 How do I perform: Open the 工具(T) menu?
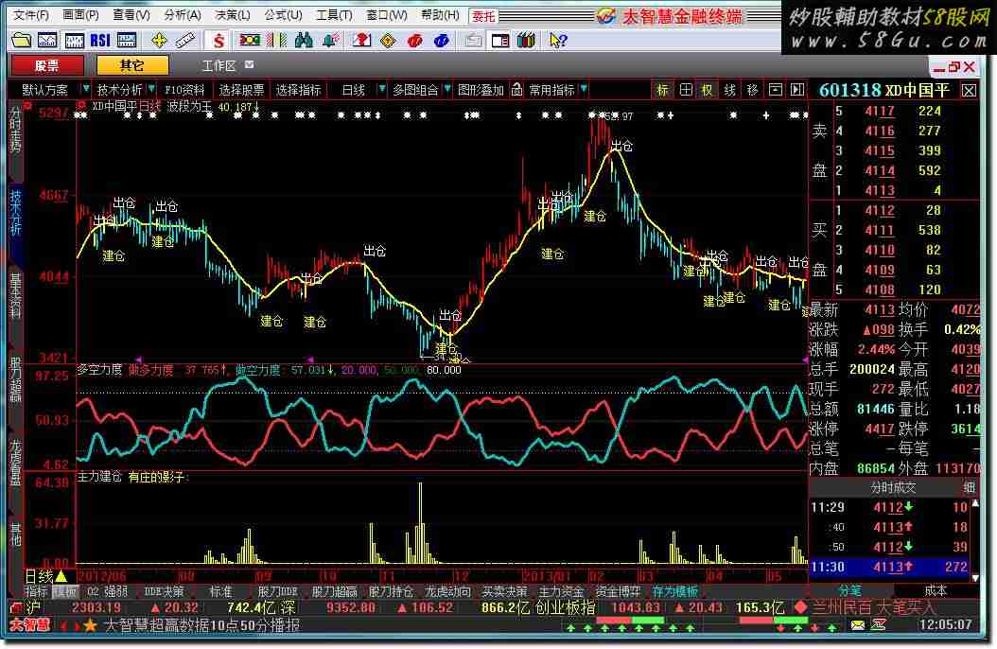334,15
